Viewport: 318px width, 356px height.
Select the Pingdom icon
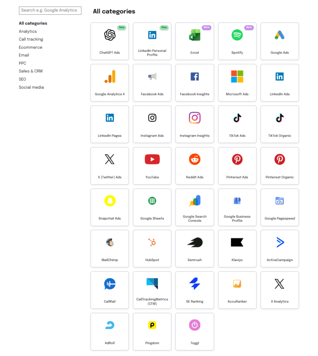(152, 325)
